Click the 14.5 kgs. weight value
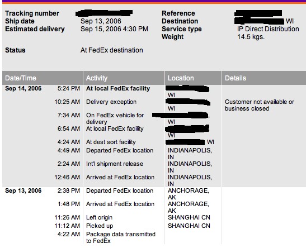Viewport: 306px width, 248px height. coord(251,37)
